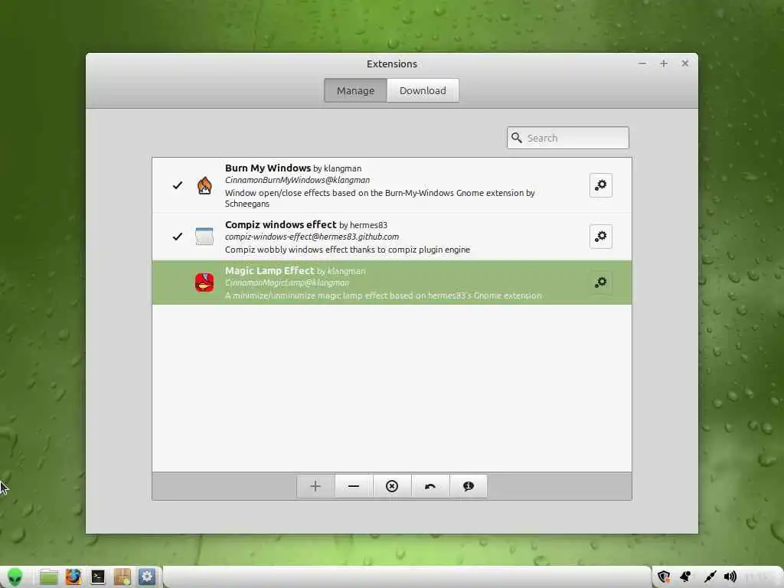Screen dimensions: 784x588
Task: Uninstall extension with circled X button
Action: coord(392,486)
